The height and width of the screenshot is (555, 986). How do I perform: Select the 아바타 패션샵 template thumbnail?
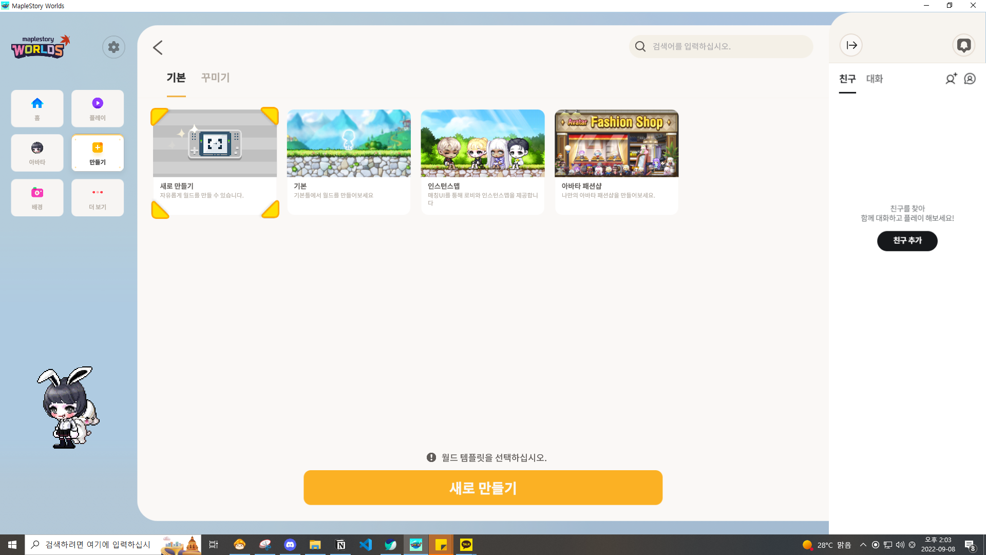(x=616, y=143)
